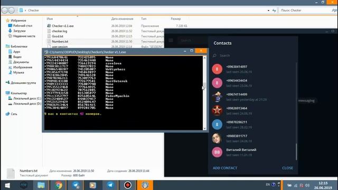Open Компьютер in Explorer sidebar
Screen dimensions: 338x190
[19, 93]
